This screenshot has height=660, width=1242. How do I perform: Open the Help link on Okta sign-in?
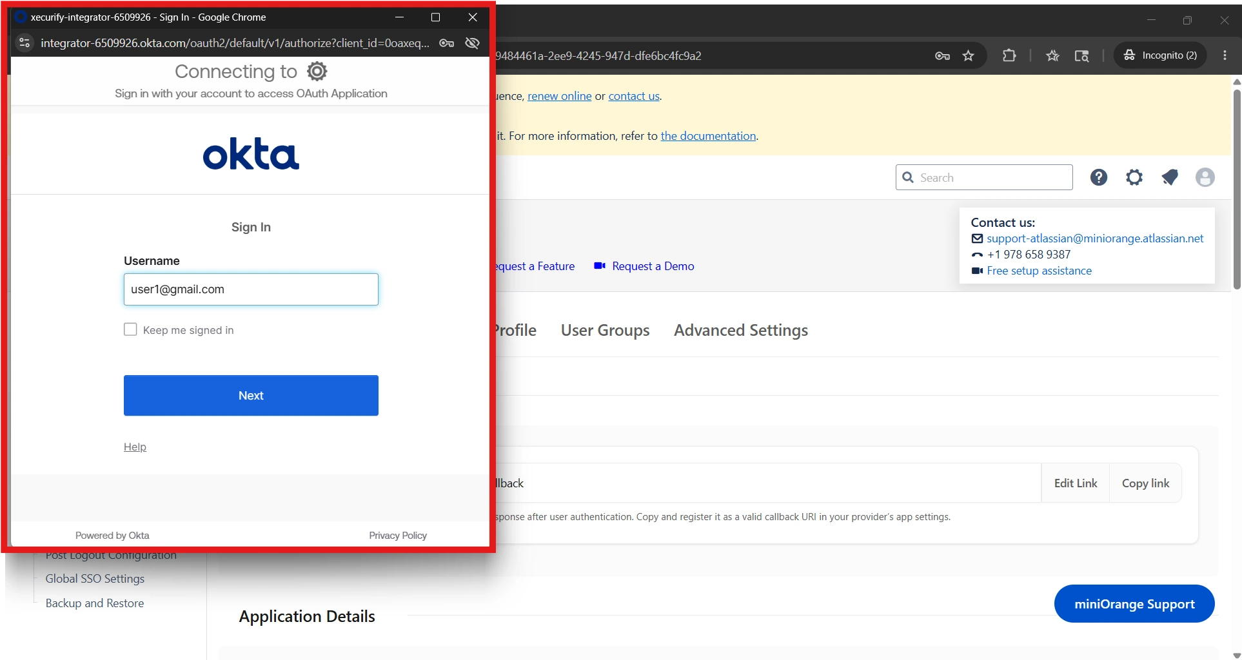(x=135, y=447)
